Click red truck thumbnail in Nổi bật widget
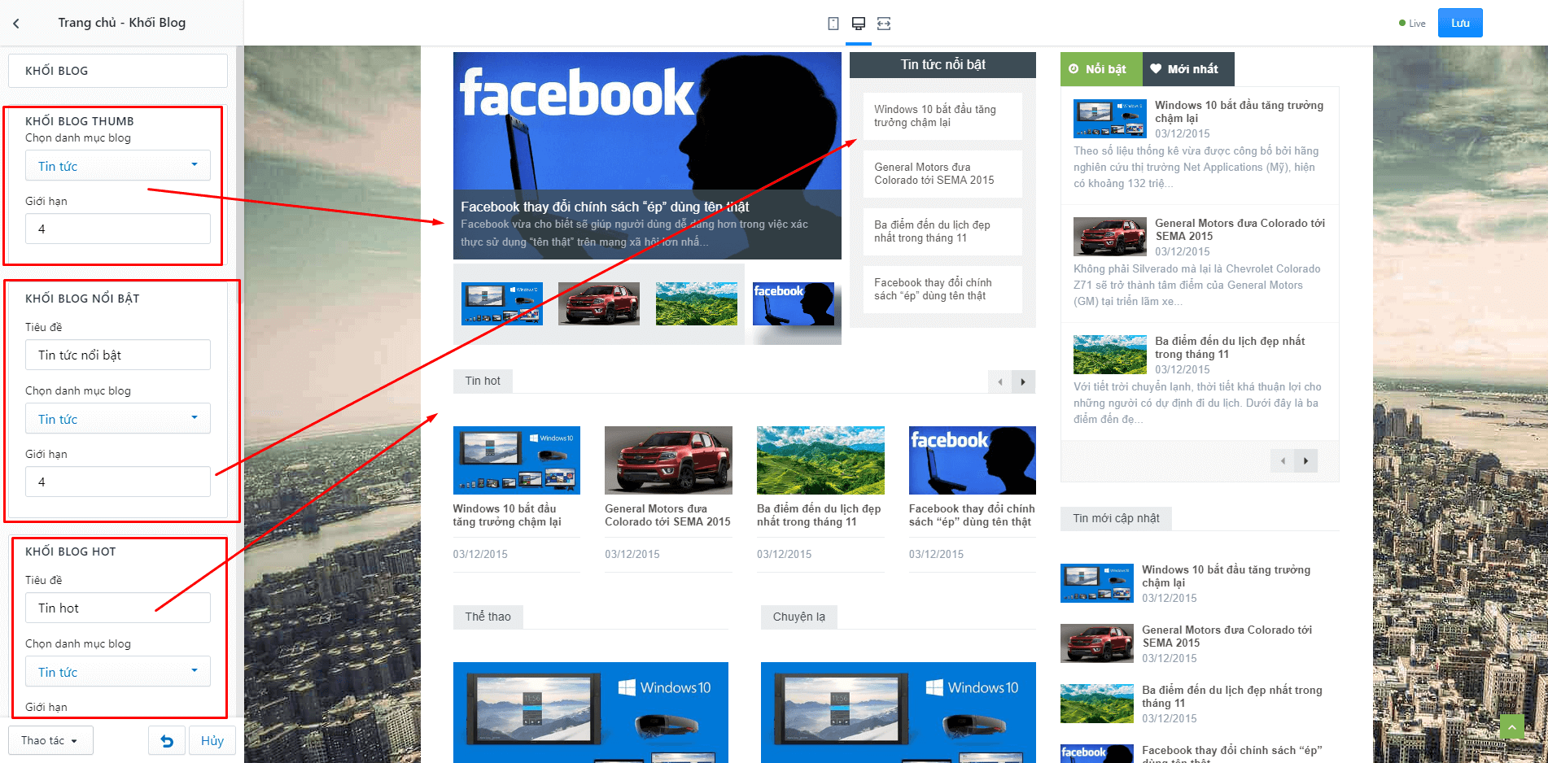This screenshot has width=1548, height=763. pyautogui.click(x=1110, y=237)
